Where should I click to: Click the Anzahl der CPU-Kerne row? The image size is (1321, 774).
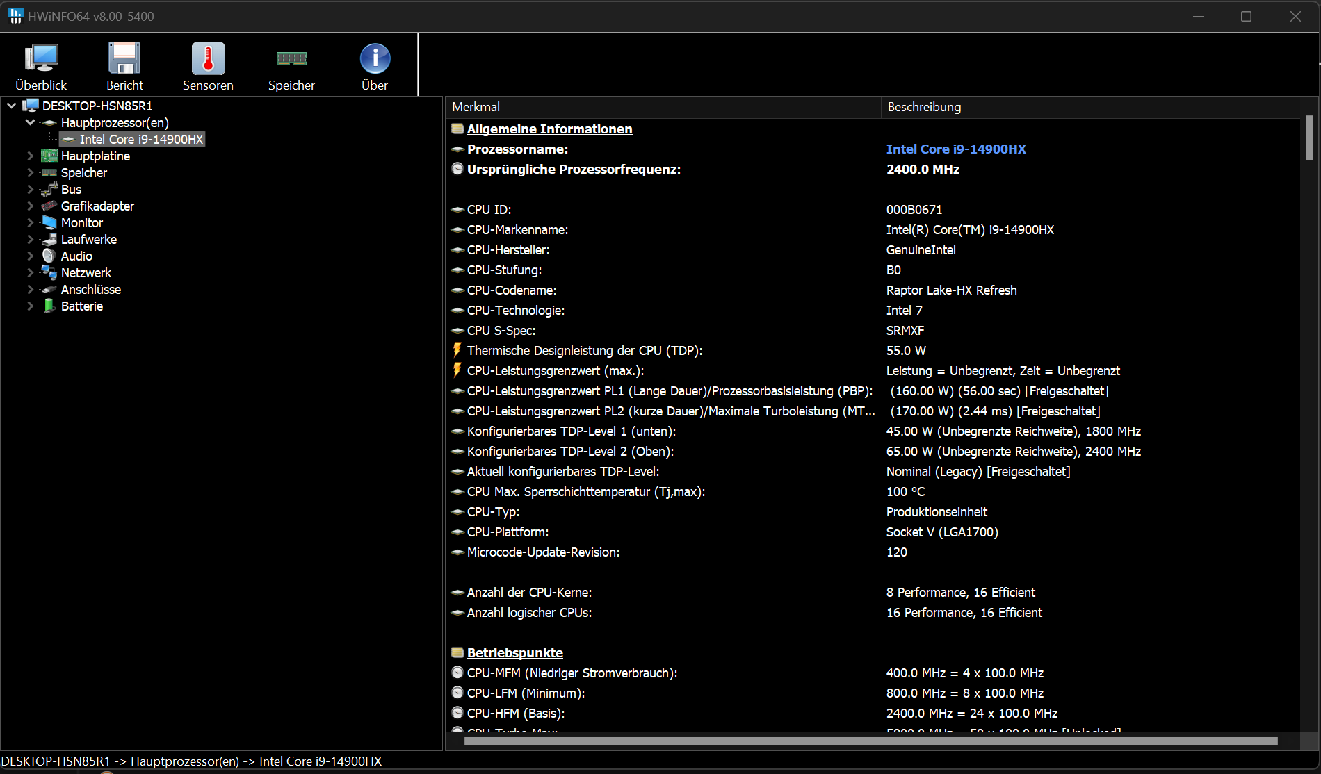pyautogui.click(x=873, y=592)
